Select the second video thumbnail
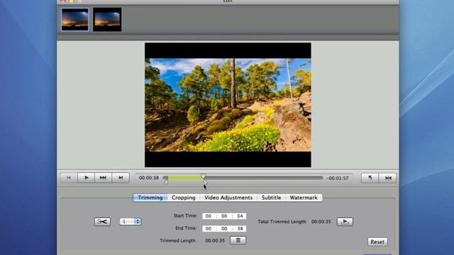454x255 pixels. click(107, 19)
